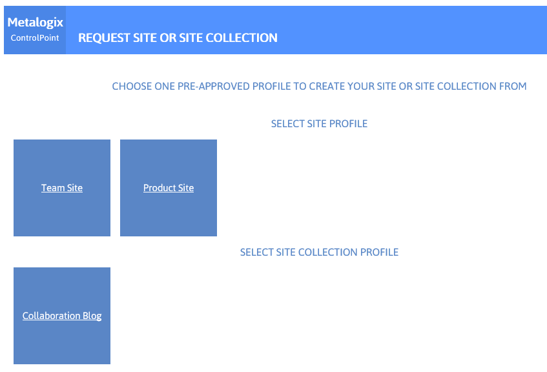
Task: Click the REQUEST SITE OR SITE COLLECTION header
Action: click(x=177, y=37)
